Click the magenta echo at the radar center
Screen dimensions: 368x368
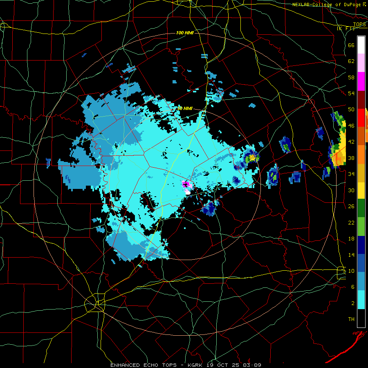click(x=186, y=184)
